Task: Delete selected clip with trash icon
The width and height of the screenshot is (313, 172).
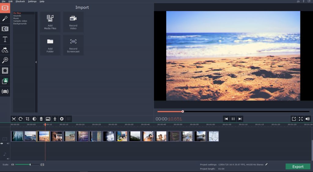Action: [x=41, y=119]
